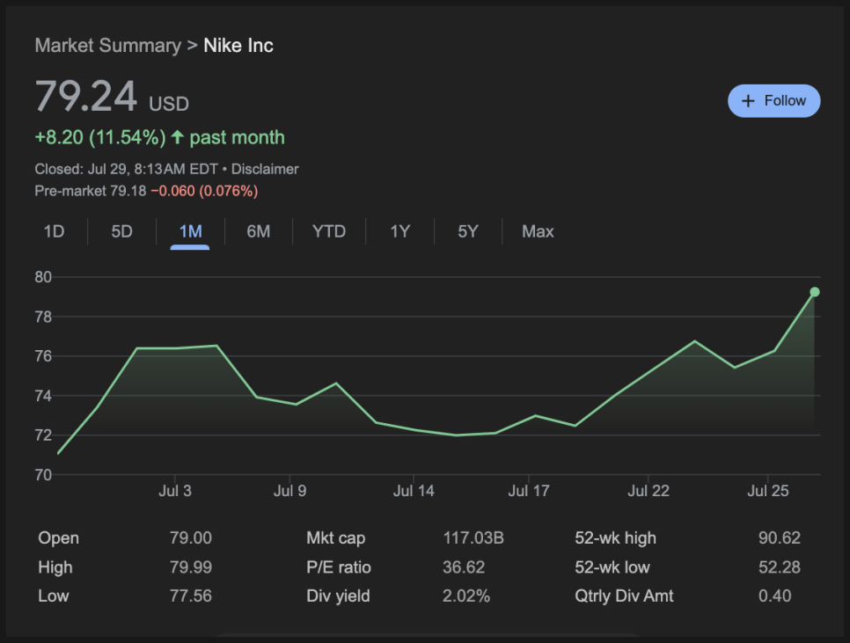Switch chart to 1D range
Viewport: 850px width, 643px height.
point(54,232)
